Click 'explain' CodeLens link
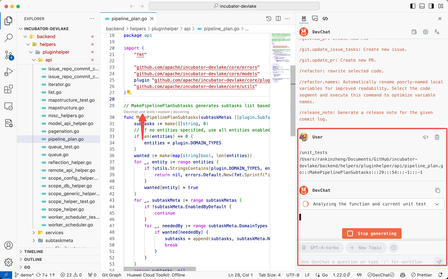The image size is (448, 279). tap(164, 112)
